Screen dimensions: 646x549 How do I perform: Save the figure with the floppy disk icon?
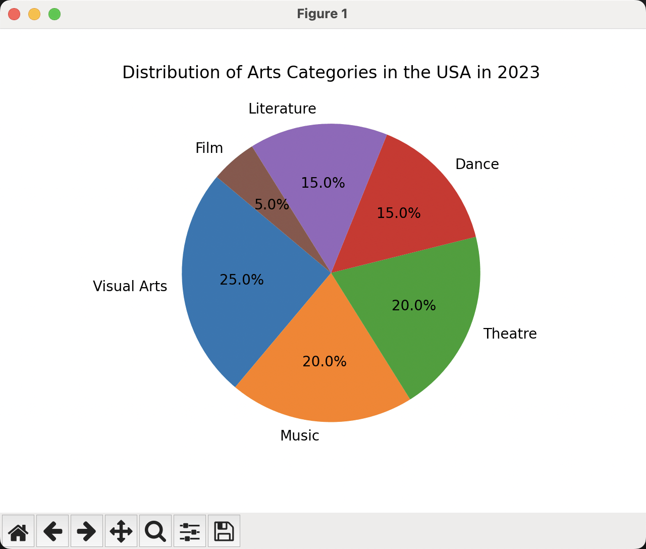click(224, 531)
